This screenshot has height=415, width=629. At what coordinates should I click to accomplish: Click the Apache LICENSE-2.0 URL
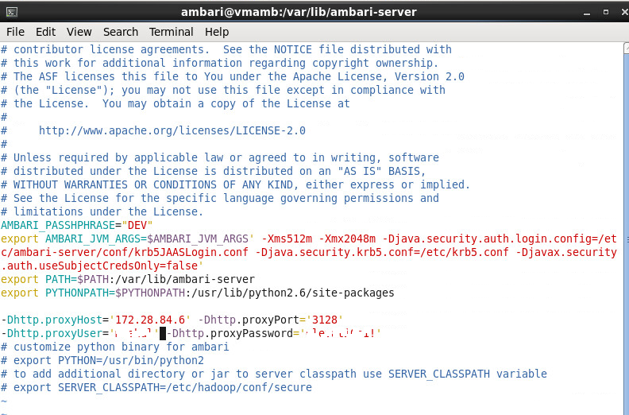(172, 130)
